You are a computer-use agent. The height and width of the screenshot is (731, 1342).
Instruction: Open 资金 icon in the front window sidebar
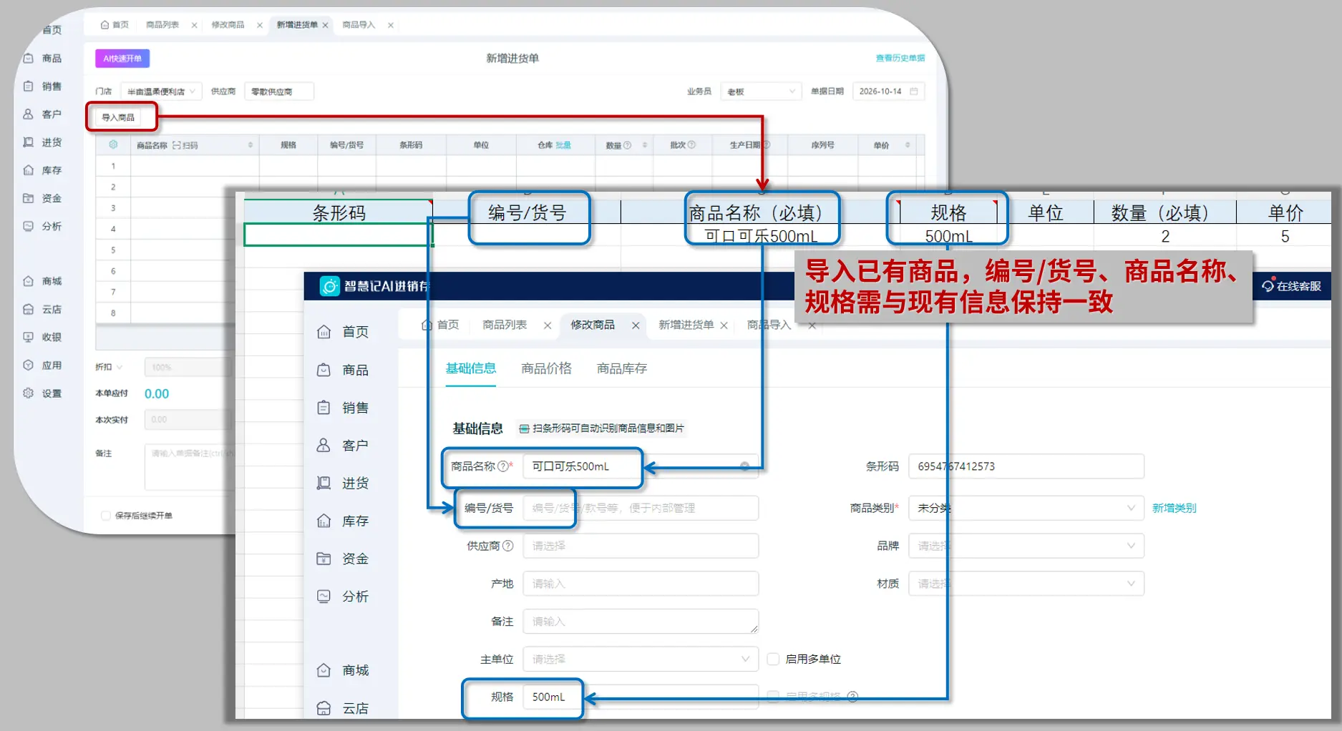[x=324, y=559]
